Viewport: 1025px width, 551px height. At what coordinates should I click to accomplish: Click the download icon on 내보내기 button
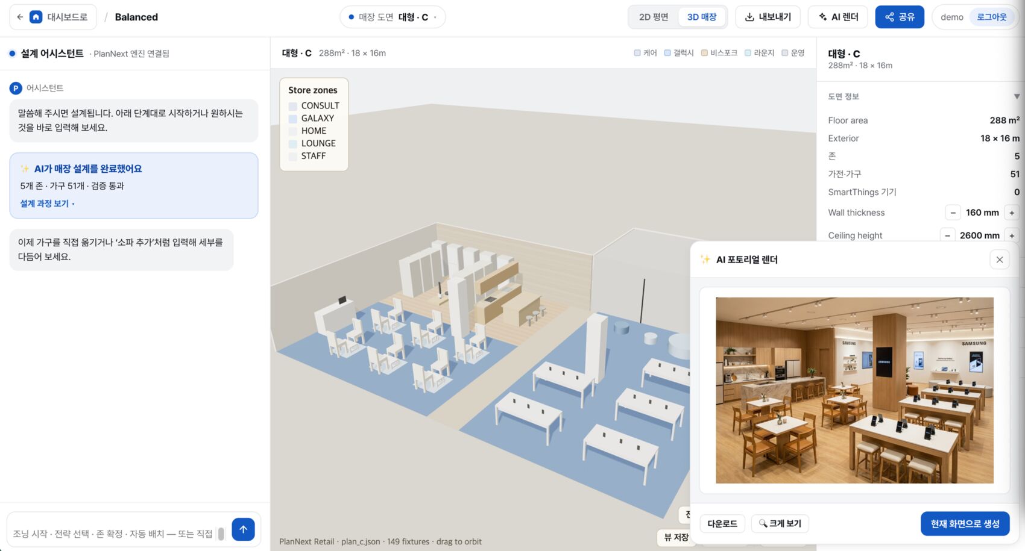[x=749, y=17]
